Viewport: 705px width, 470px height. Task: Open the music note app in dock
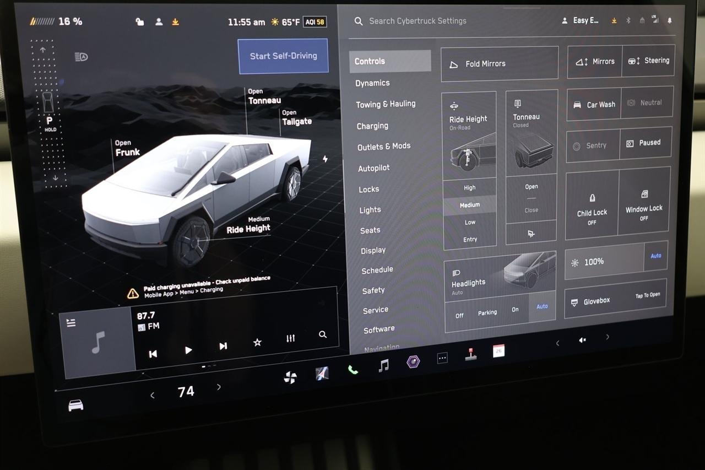pyautogui.click(x=384, y=365)
